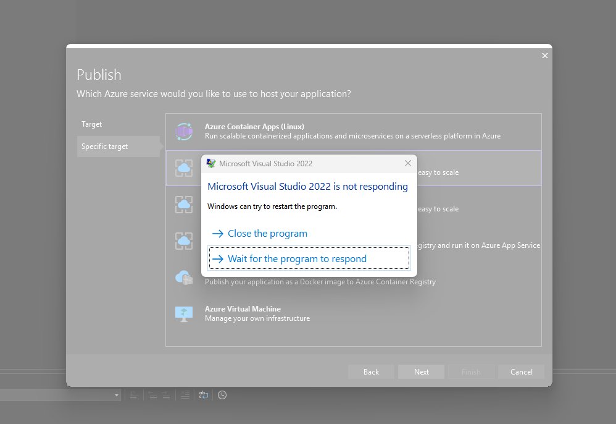616x424 pixels.
Task: Click the 'Which Azure service would you like' subtitle
Action: (214, 94)
